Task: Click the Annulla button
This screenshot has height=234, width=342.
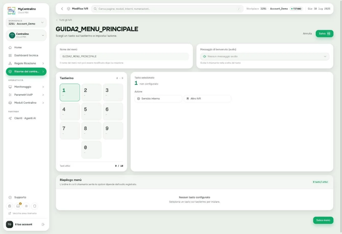Action: click(x=307, y=33)
